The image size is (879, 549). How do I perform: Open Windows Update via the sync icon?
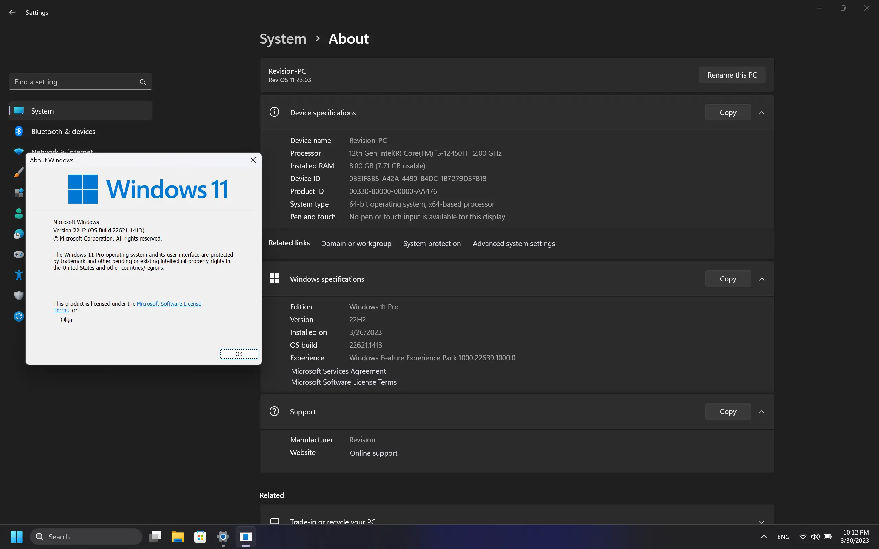pyautogui.click(x=19, y=316)
